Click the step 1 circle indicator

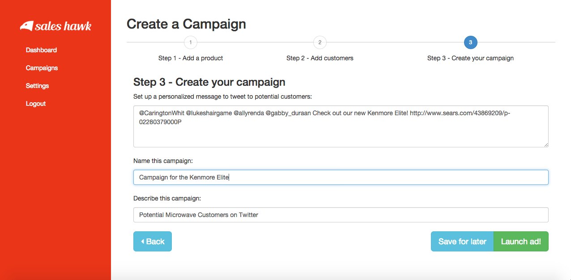point(191,43)
